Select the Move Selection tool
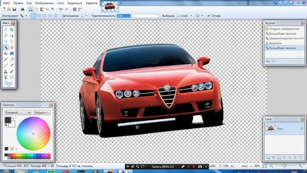Screen dimensions: 307x173 coord(12,35)
